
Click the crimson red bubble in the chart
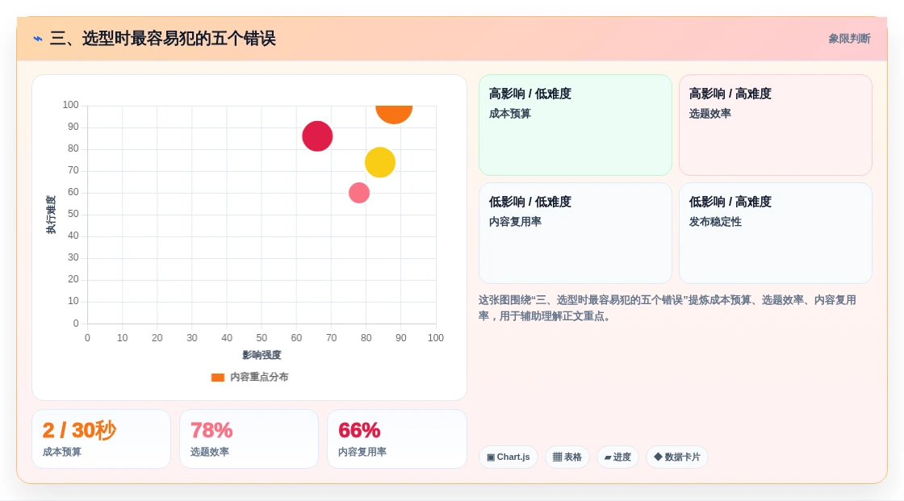(x=317, y=136)
